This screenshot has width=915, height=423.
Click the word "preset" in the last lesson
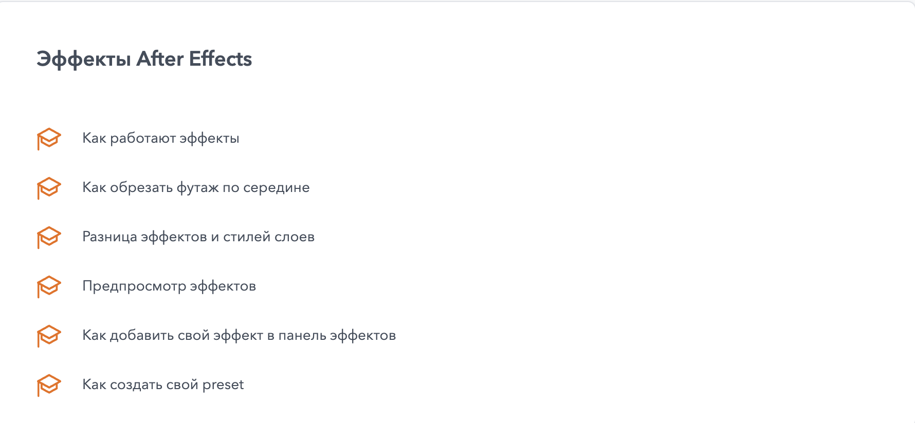point(223,385)
